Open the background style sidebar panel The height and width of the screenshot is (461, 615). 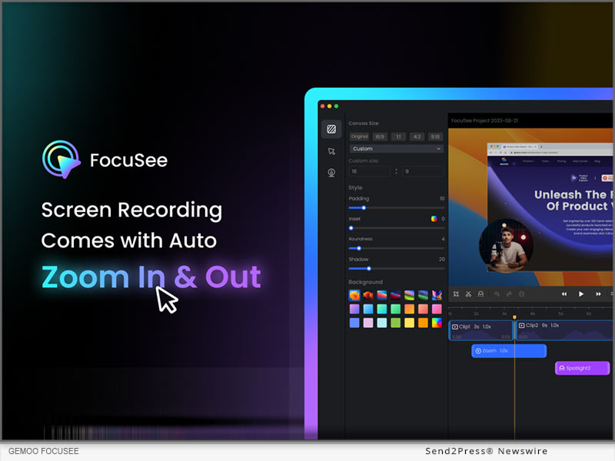click(331, 129)
